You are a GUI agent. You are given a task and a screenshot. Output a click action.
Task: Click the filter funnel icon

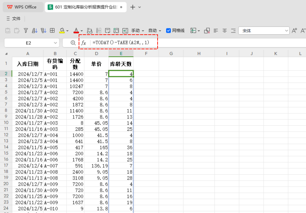26,31
